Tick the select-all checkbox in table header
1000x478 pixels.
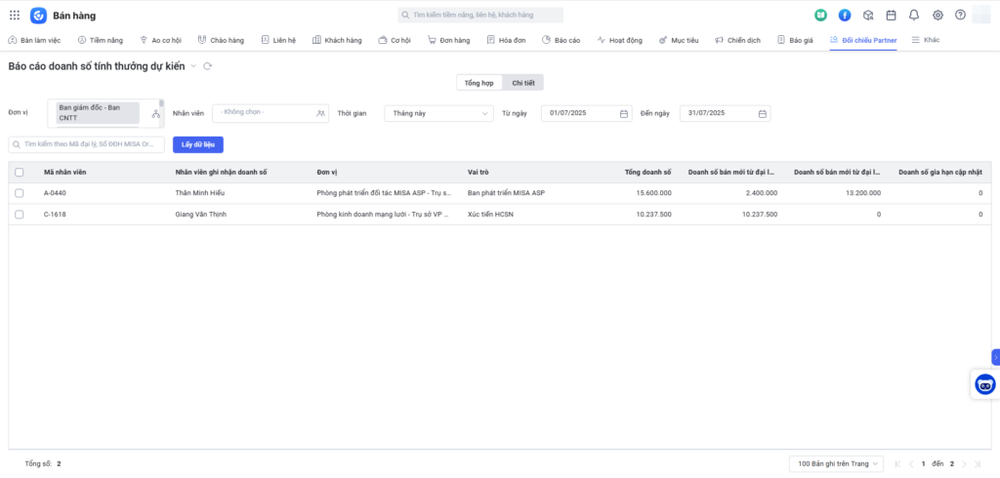(19, 172)
